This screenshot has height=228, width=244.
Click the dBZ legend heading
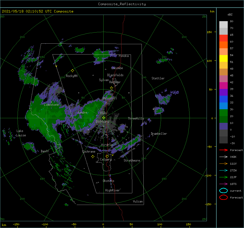(x=230, y=15)
